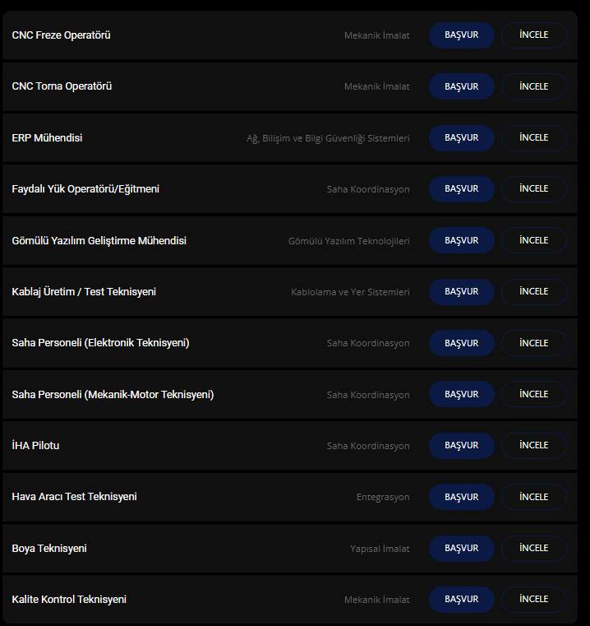View details of Kablaj Üretim / Test Teknisyeni
Image resolution: width=590 pixels, height=626 pixels.
click(534, 292)
